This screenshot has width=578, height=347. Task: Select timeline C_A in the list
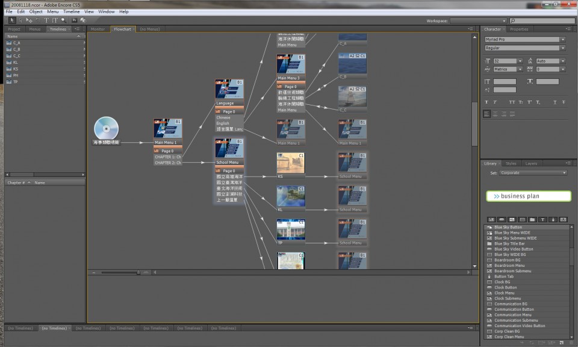click(x=16, y=43)
